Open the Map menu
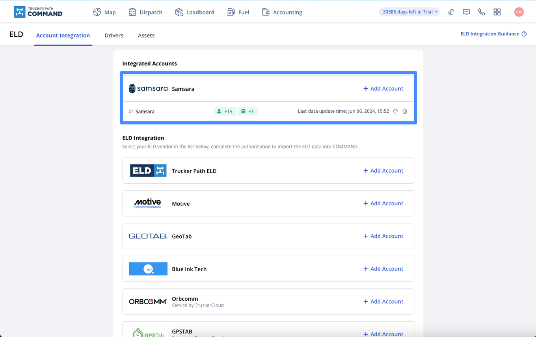The height and width of the screenshot is (337, 536). [x=104, y=12]
